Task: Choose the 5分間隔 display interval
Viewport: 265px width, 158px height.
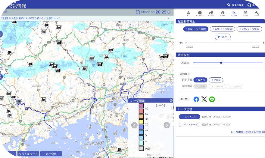Action: click(200, 86)
